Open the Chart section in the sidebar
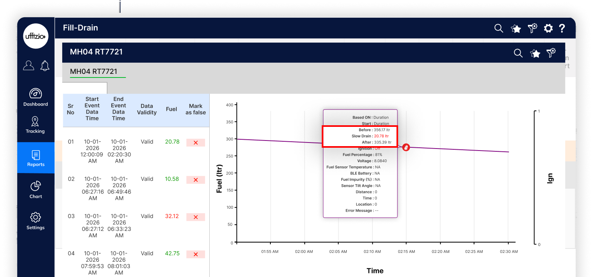 pyautogui.click(x=36, y=189)
